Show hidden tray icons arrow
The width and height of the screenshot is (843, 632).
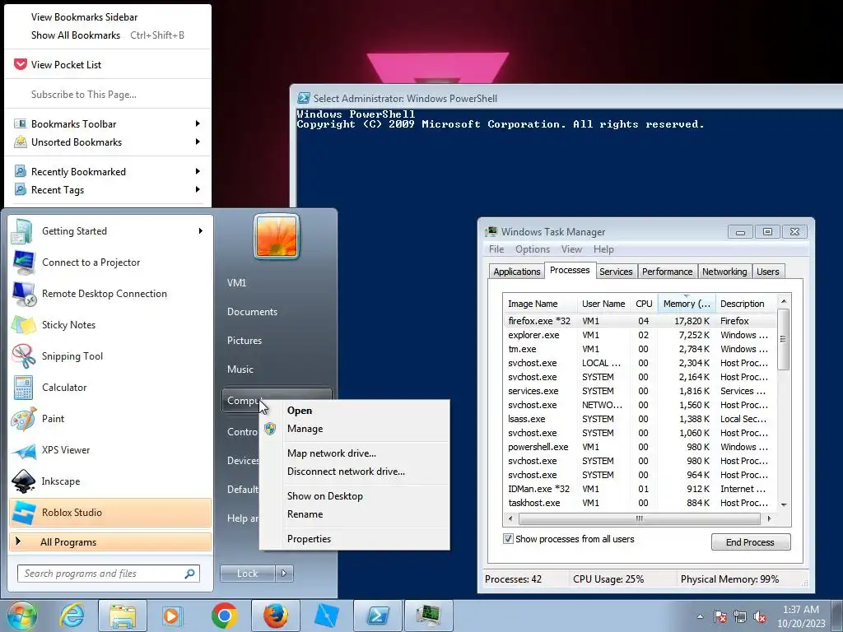700,616
